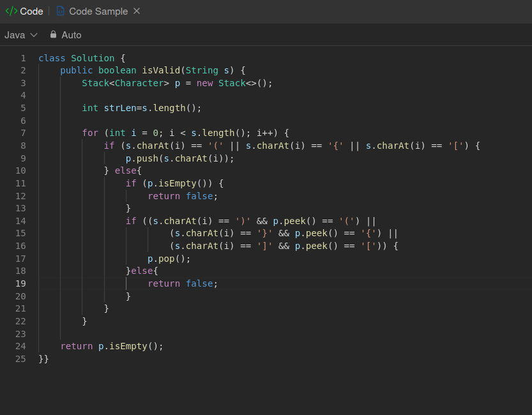Click the '[' character literal on line 8

coord(455,146)
